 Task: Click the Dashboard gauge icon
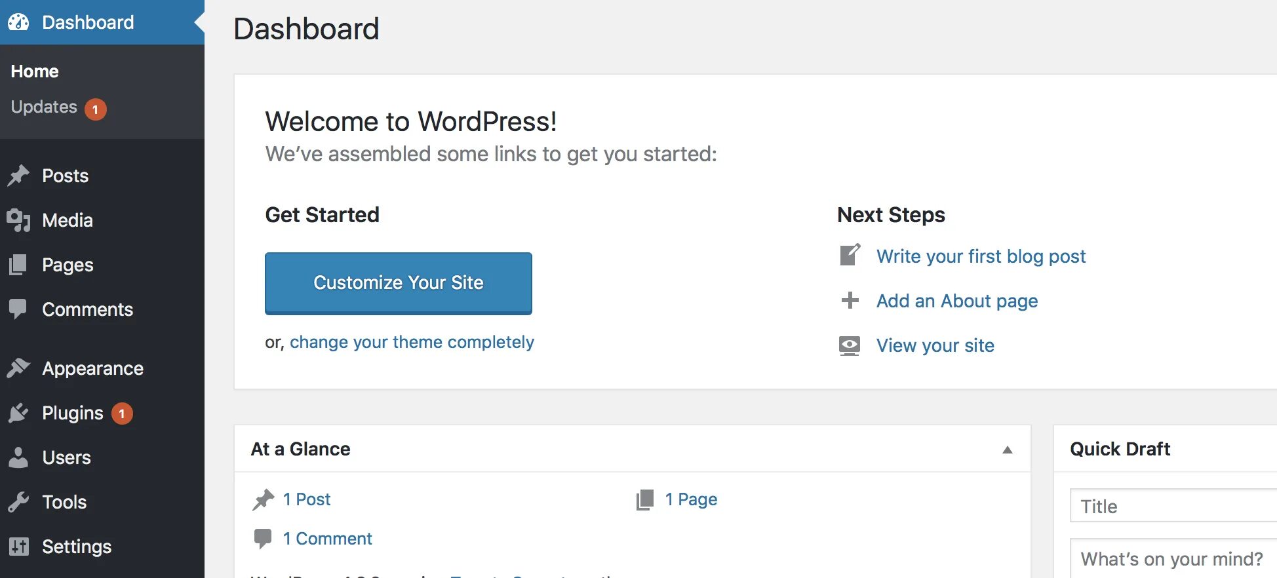point(18,22)
